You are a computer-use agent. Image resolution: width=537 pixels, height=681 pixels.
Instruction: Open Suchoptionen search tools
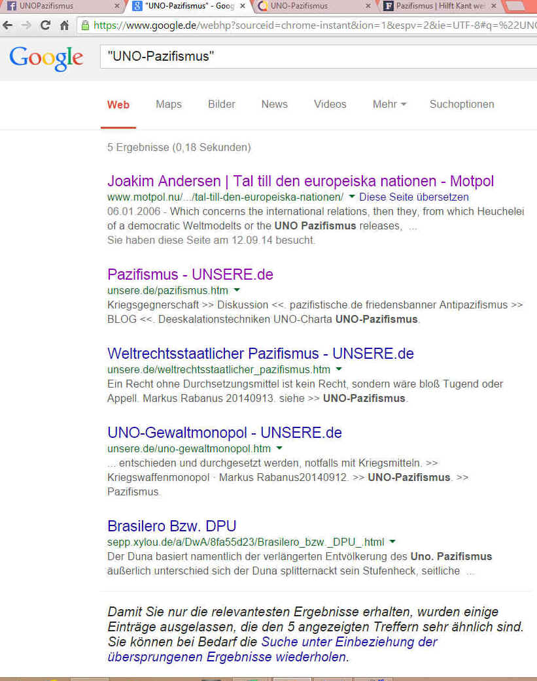point(462,104)
